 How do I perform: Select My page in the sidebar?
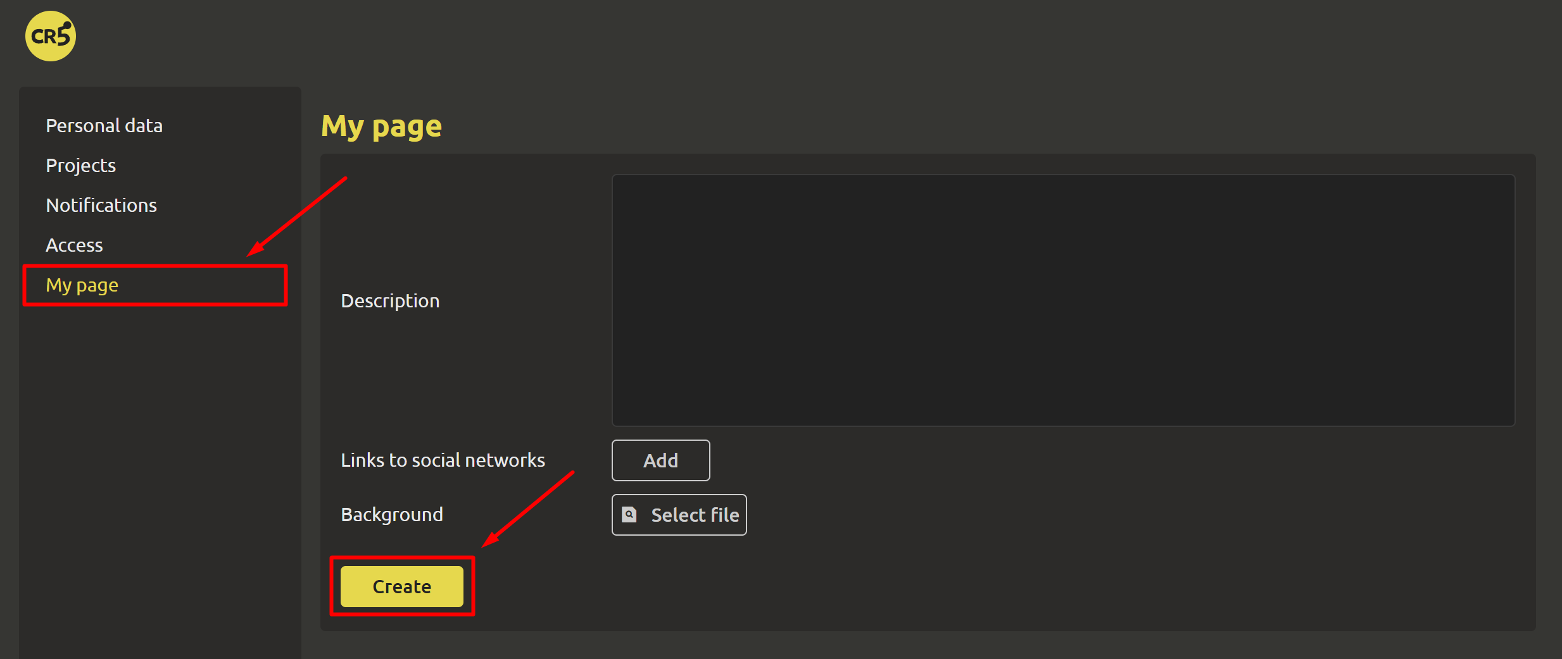(82, 285)
